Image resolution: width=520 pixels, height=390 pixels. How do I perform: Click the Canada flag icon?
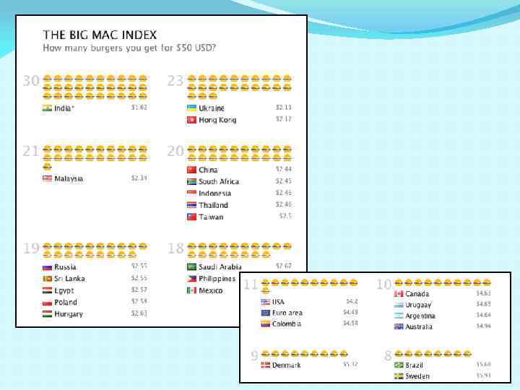point(399,294)
